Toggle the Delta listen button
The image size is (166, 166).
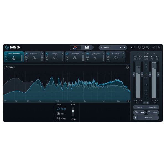pyautogui.click(x=9, y=67)
